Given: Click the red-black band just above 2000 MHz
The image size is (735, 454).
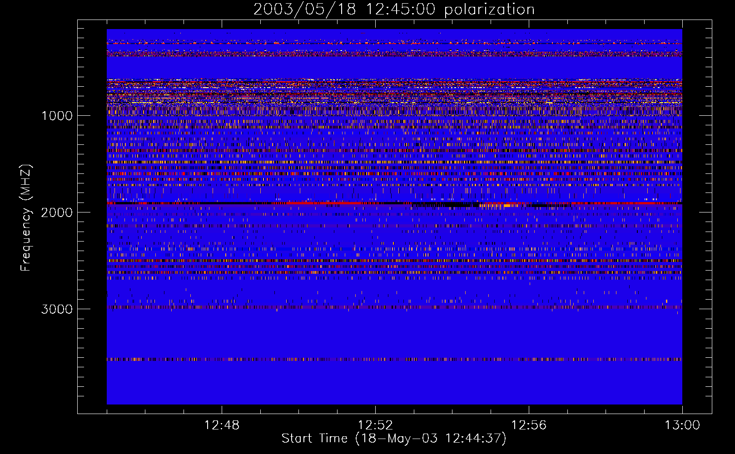Looking at the screenshot, I should point(394,204).
